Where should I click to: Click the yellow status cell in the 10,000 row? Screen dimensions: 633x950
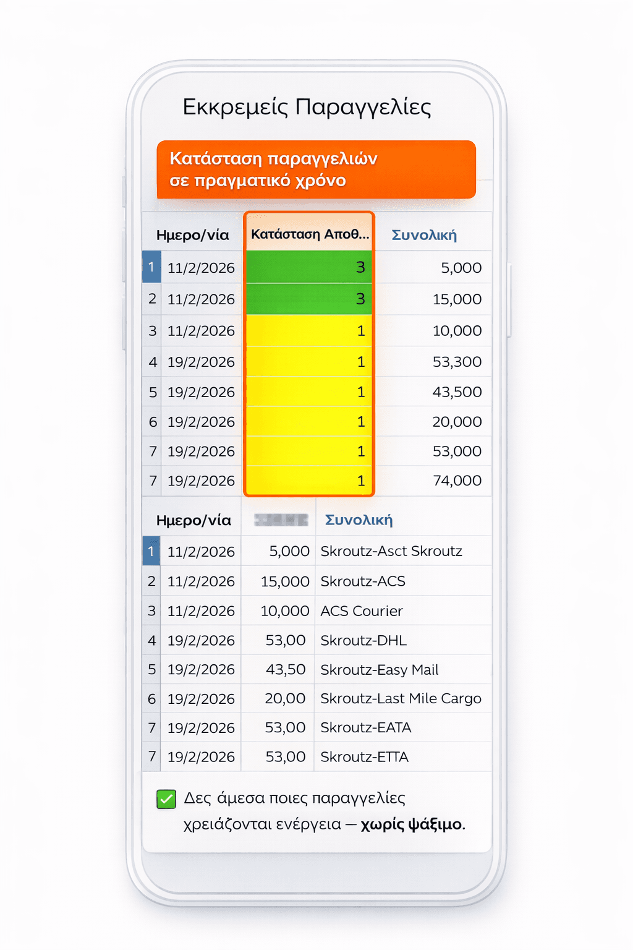point(309,331)
